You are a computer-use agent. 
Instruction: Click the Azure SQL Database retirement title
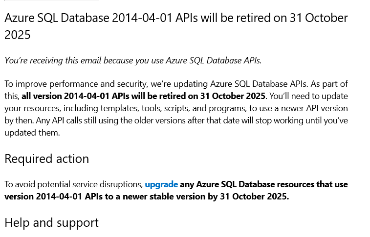(176, 26)
